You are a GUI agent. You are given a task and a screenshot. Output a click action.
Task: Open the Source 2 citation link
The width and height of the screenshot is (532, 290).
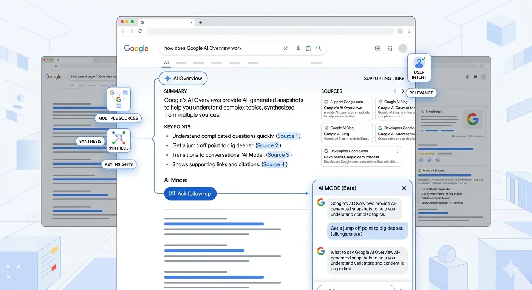tap(268, 145)
